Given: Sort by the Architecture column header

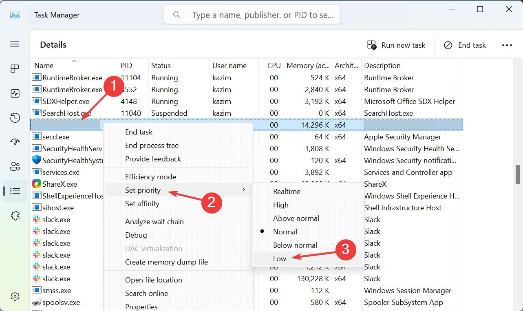Looking at the screenshot, I should pos(346,66).
